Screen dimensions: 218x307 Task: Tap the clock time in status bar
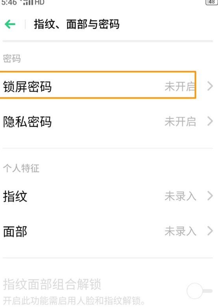tap(9, 2)
